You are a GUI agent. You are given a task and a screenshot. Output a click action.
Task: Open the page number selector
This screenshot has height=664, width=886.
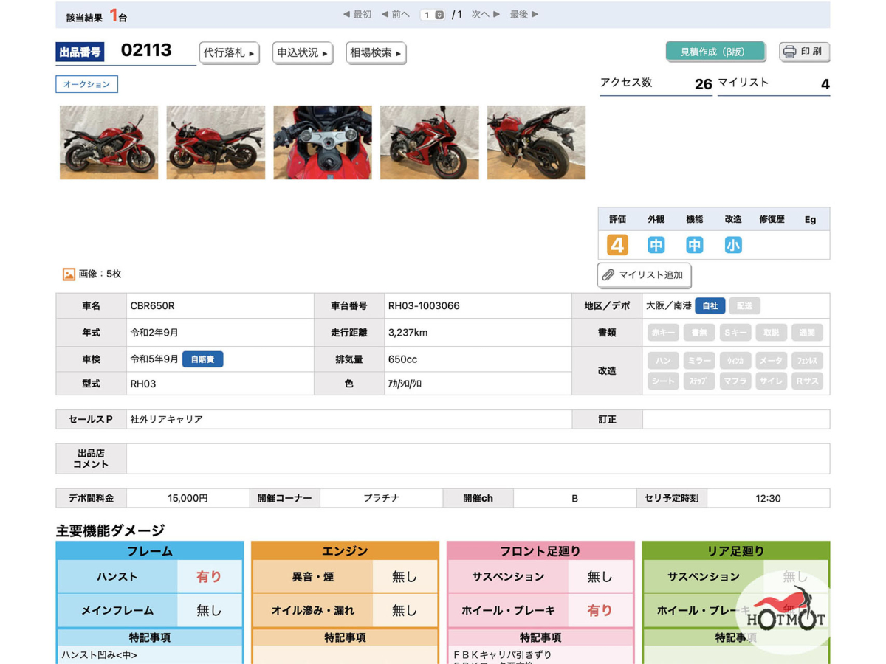(432, 15)
